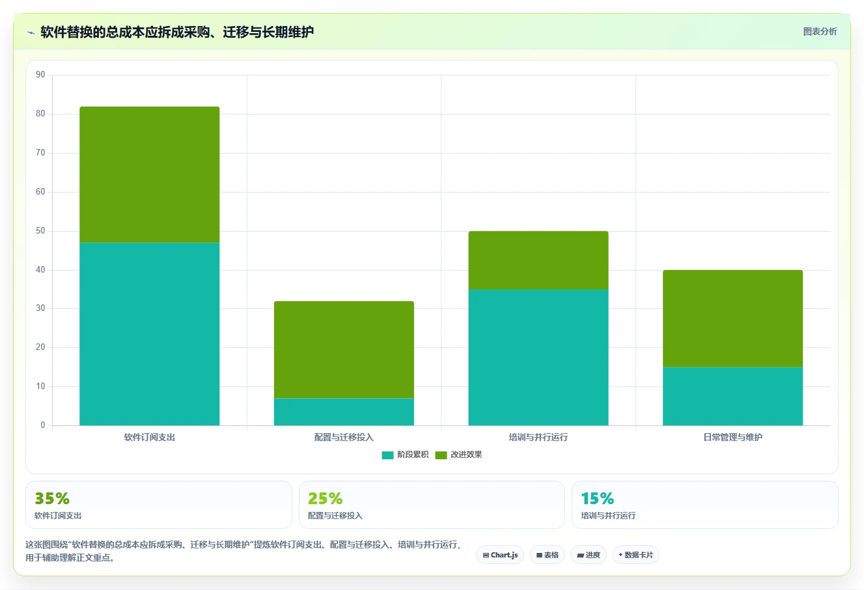Click the description paragraph starting 这张图围绕

(x=244, y=551)
